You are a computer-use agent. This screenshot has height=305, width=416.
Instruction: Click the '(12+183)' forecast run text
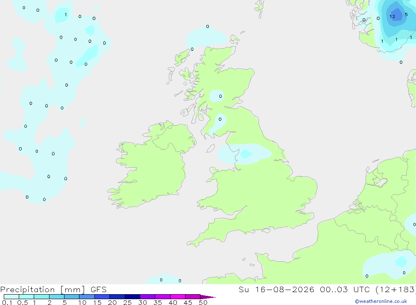pos(396,289)
